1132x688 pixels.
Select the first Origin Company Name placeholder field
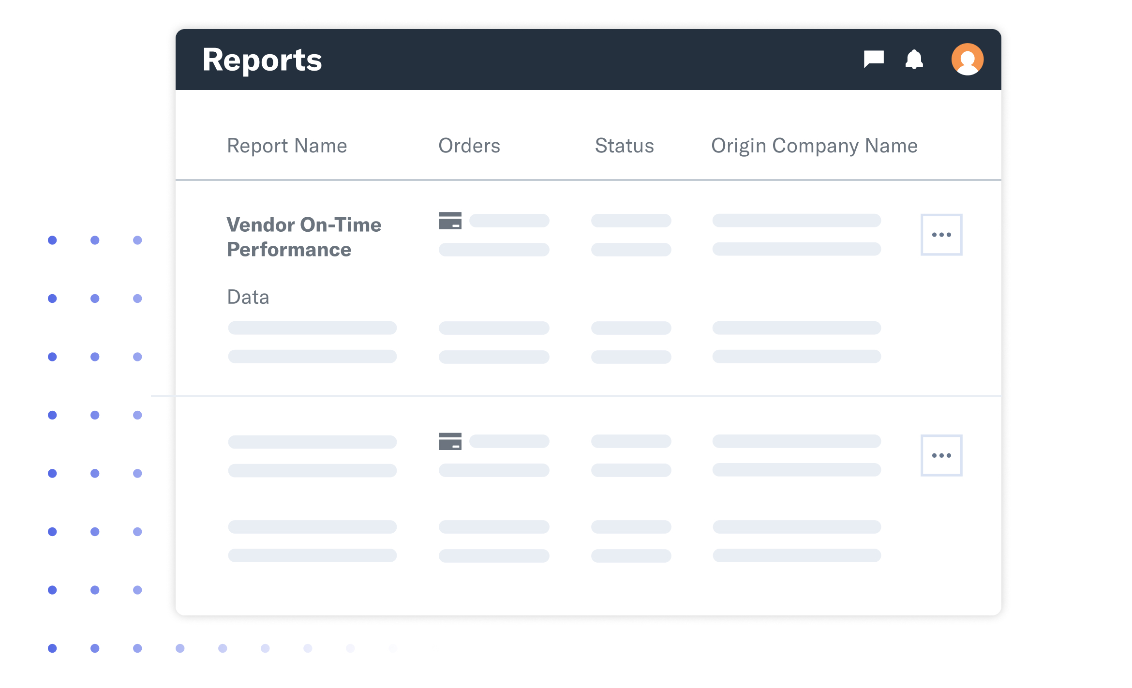(796, 221)
